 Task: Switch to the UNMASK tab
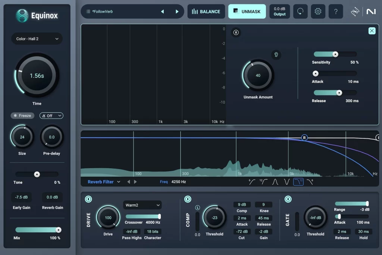(x=247, y=12)
